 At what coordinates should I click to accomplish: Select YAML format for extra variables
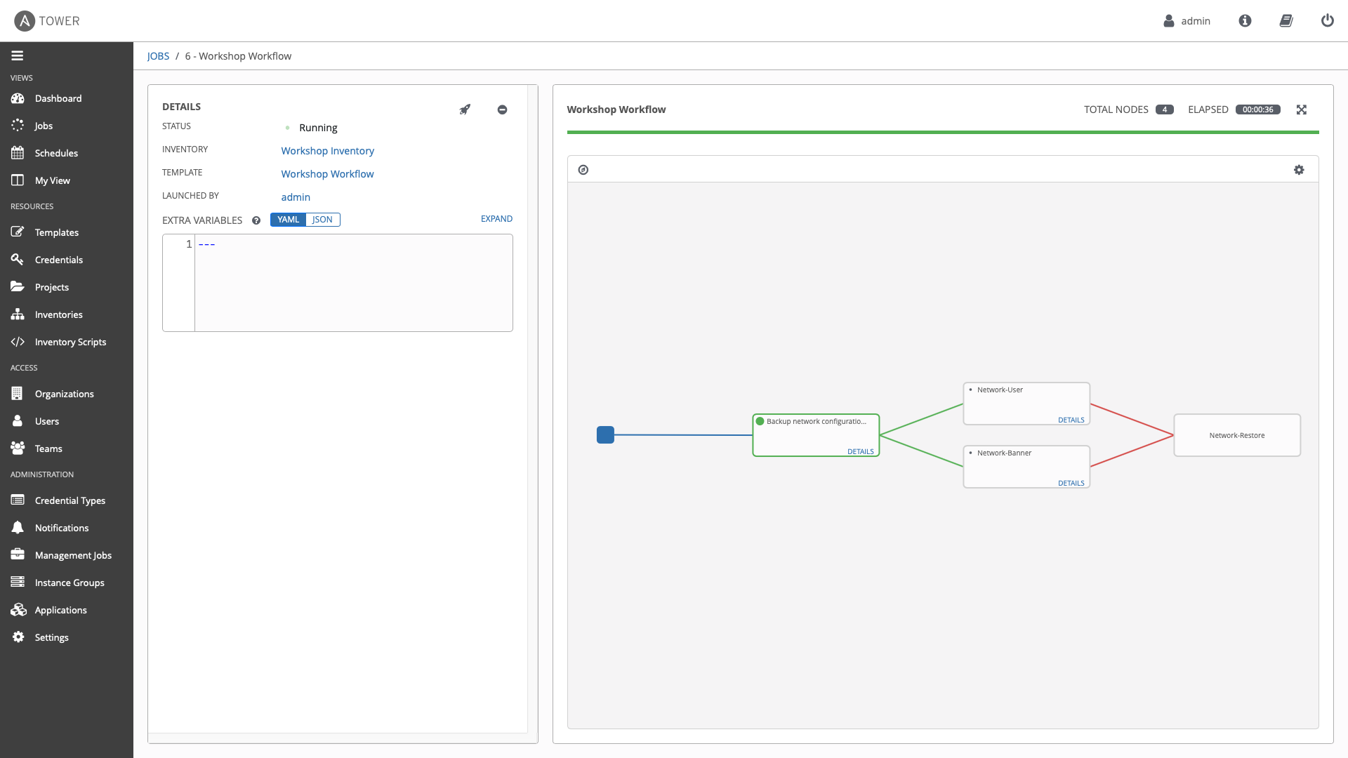(x=288, y=220)
